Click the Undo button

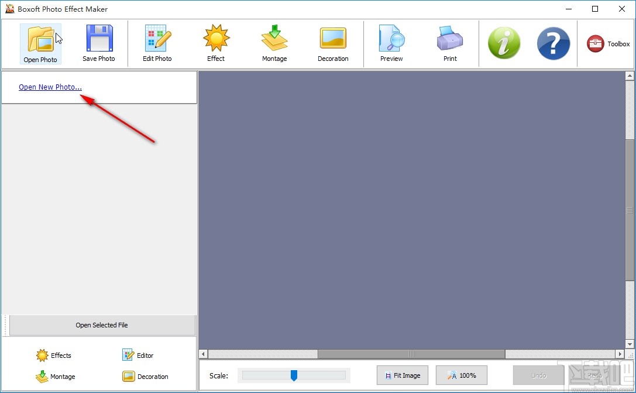coord(538,375)
